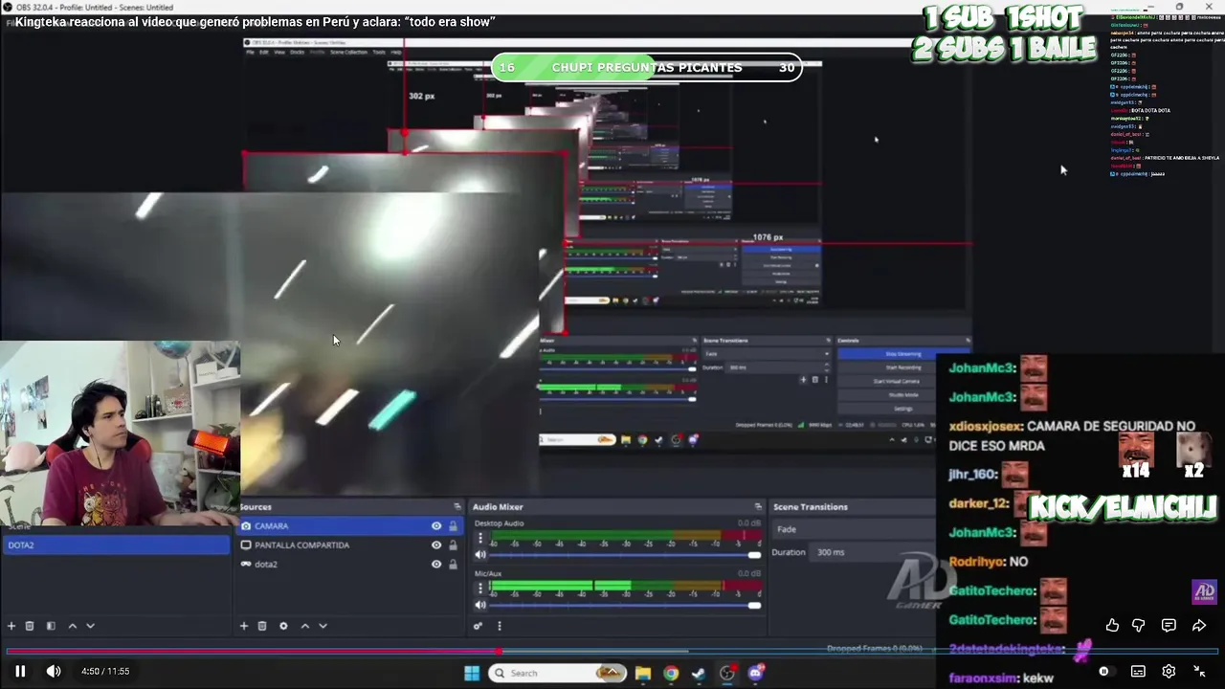Pop out the Audio Mixer dock icon
Screen dimensions: 1225x689
click(x=758, y=506)
